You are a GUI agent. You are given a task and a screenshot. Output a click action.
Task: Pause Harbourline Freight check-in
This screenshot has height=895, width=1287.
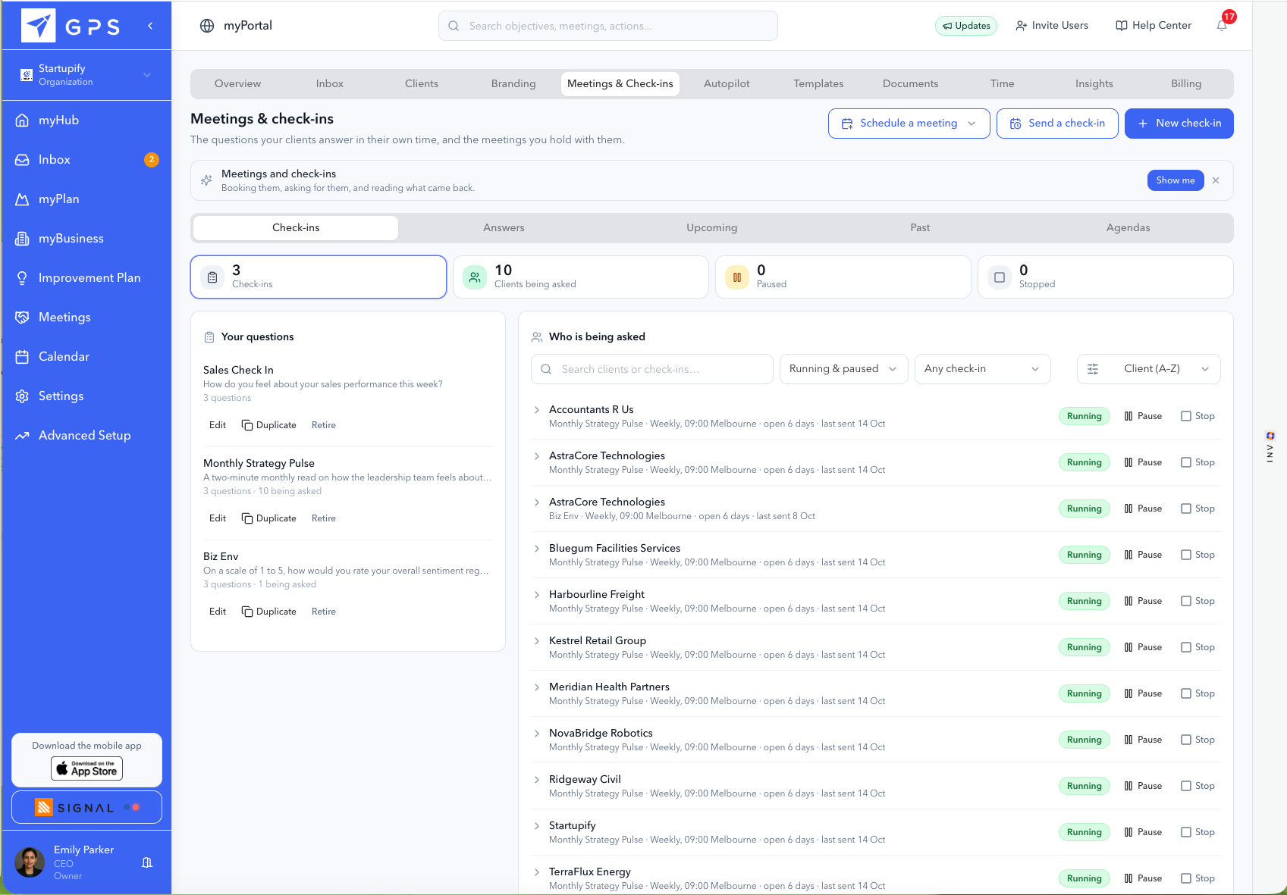(1143, 601)
